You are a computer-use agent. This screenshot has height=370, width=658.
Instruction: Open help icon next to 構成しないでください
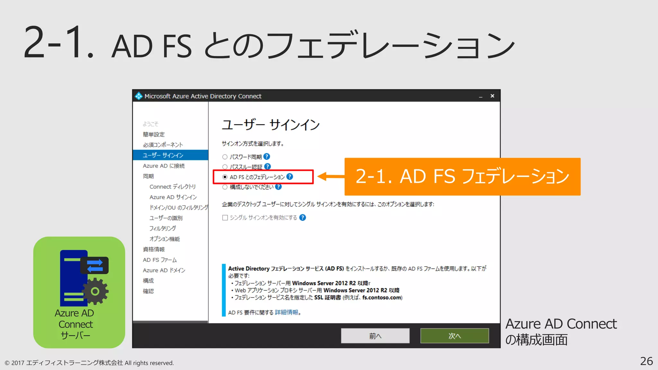tap(278, 187)
